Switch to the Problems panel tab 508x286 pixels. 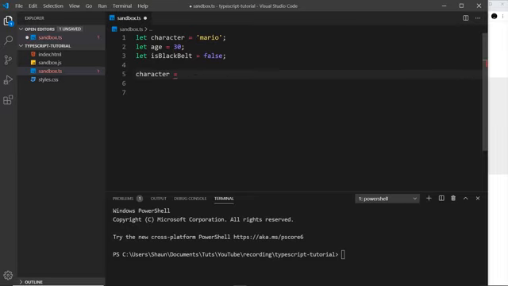tap(123, 199)
